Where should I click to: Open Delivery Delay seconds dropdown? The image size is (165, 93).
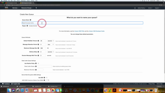(51, 52)
